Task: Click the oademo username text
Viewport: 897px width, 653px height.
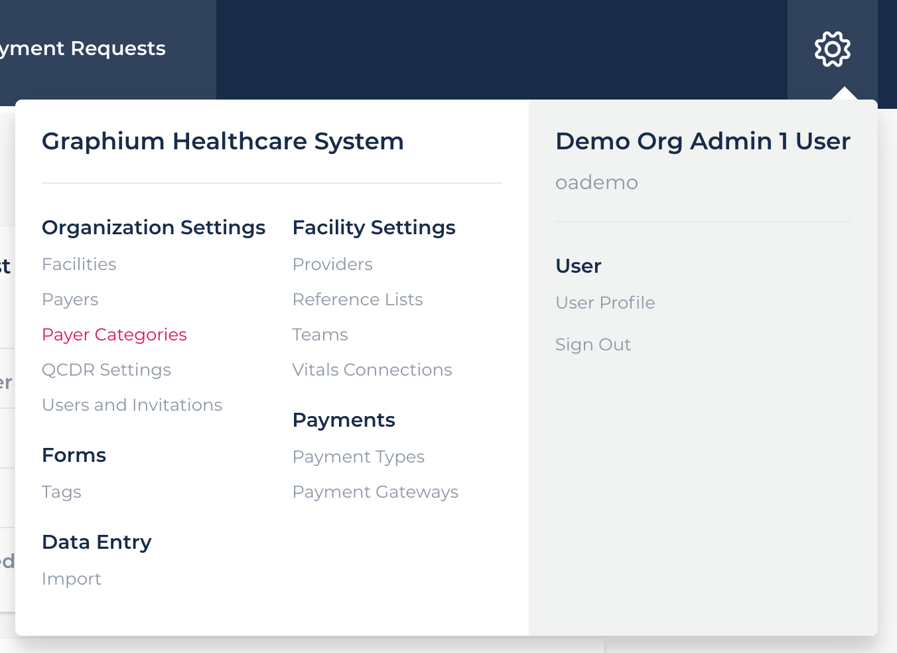Action: tap(596, 182)
